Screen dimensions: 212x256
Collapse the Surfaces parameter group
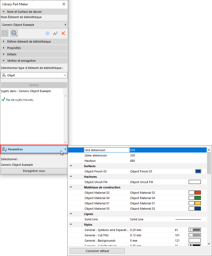pos(70,166)
